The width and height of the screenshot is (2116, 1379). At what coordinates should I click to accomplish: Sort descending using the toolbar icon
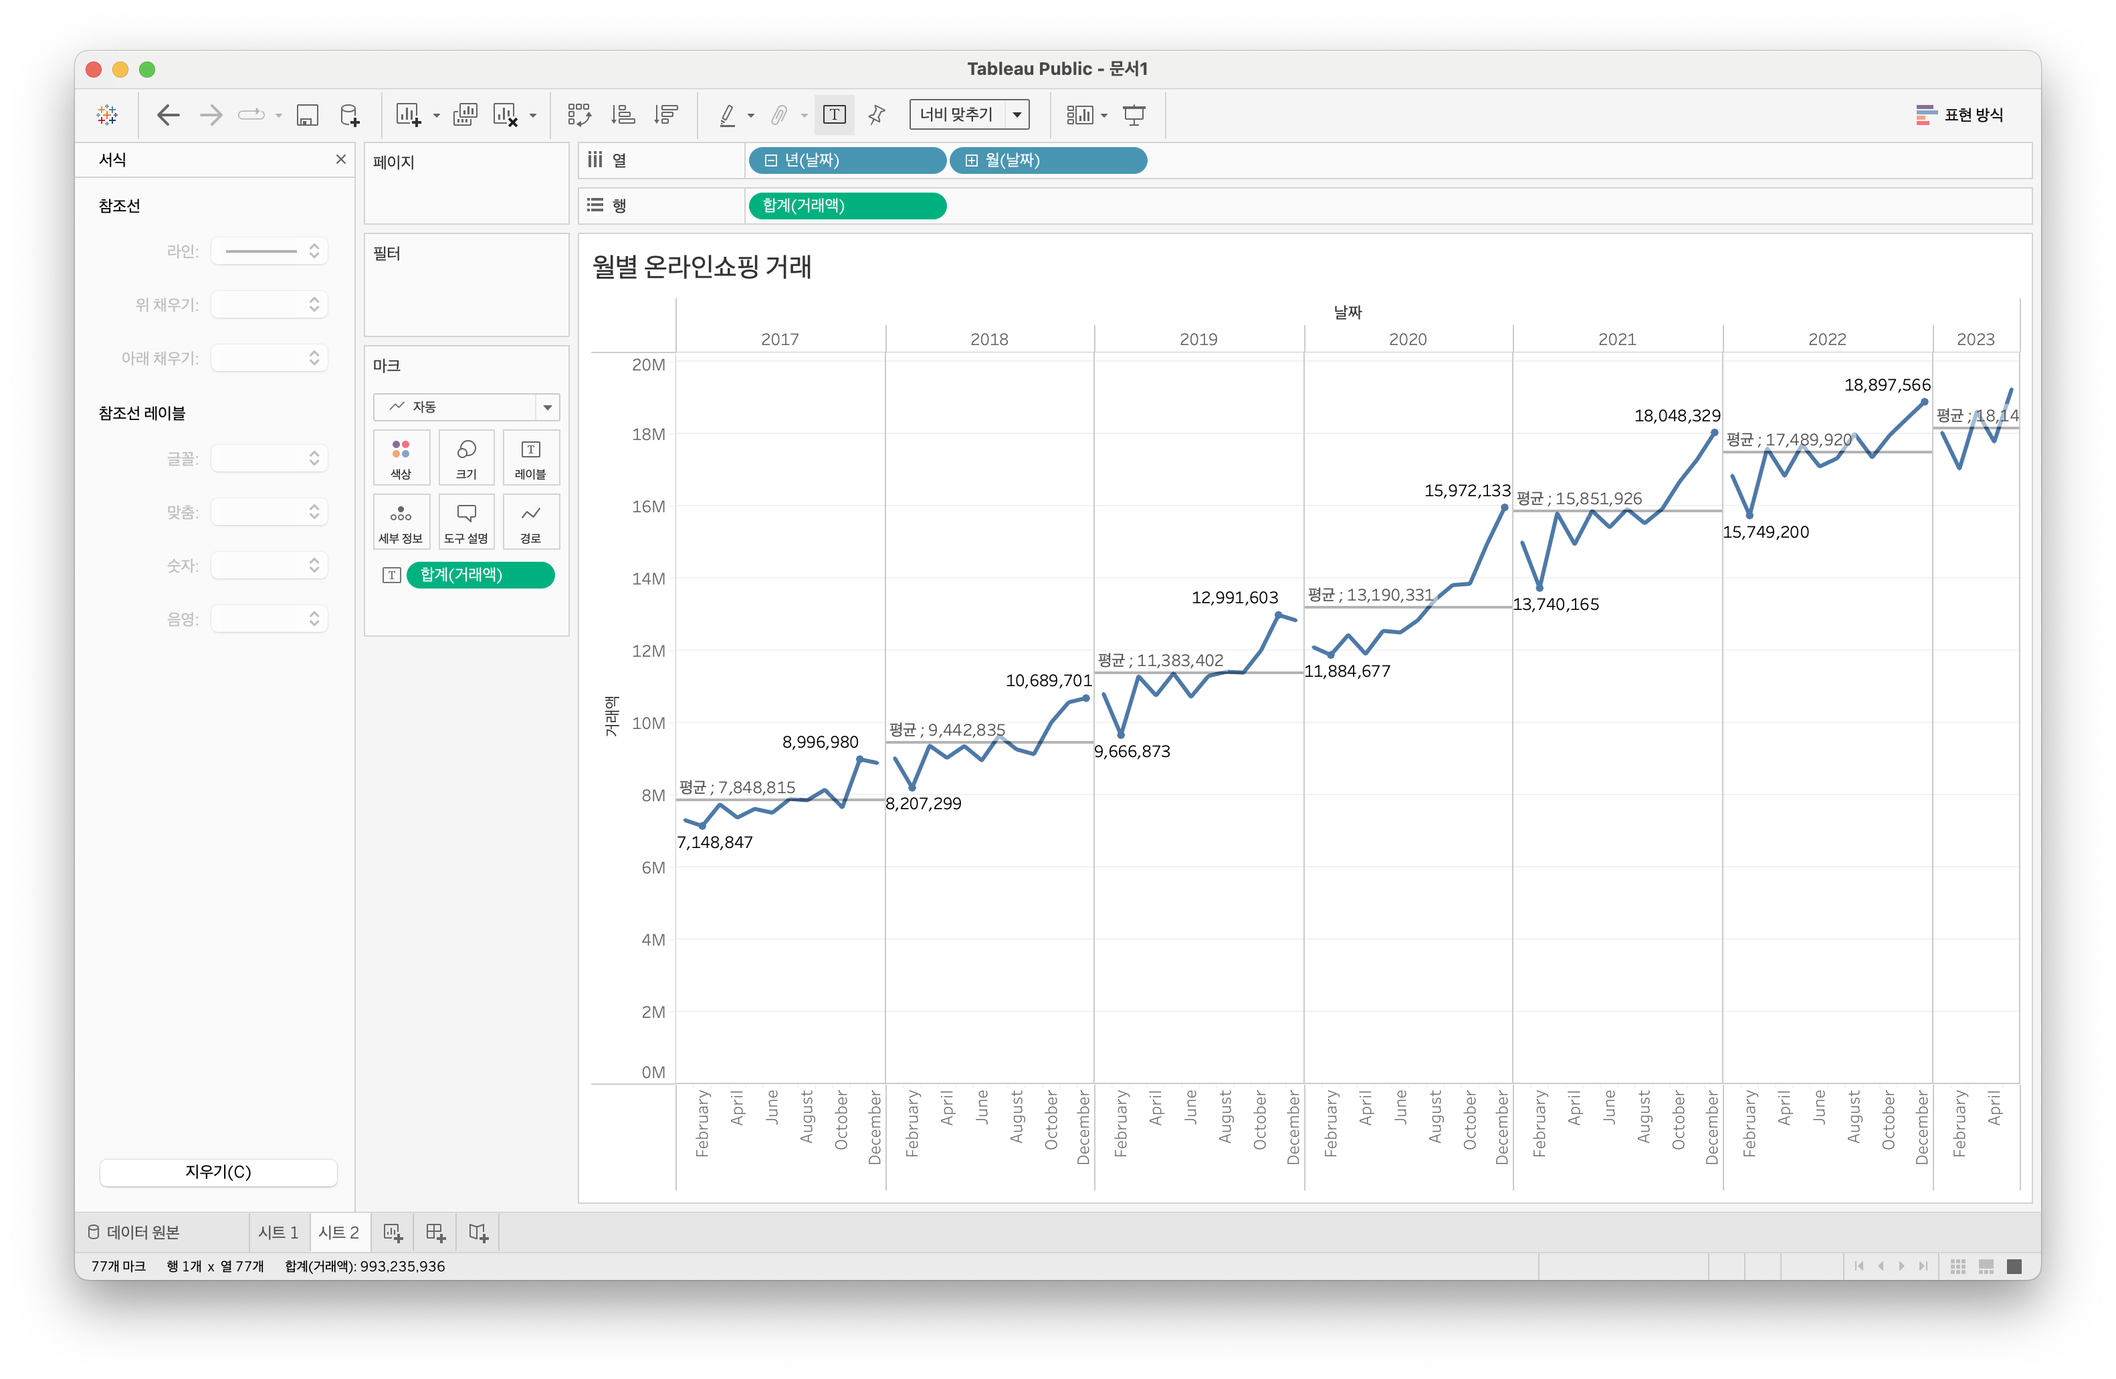(x=665, y=115)
